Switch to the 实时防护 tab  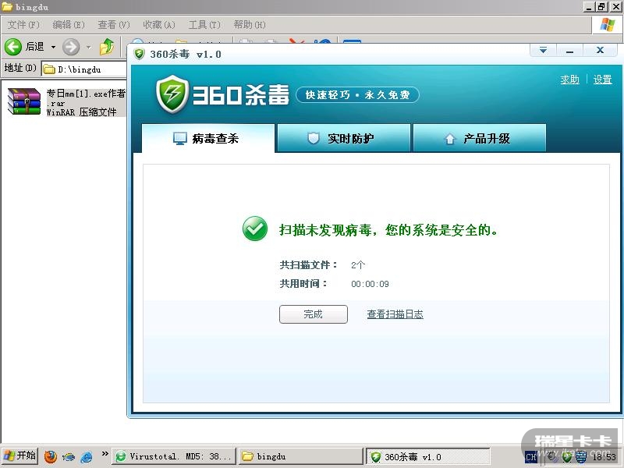click(x=344, y=138)
